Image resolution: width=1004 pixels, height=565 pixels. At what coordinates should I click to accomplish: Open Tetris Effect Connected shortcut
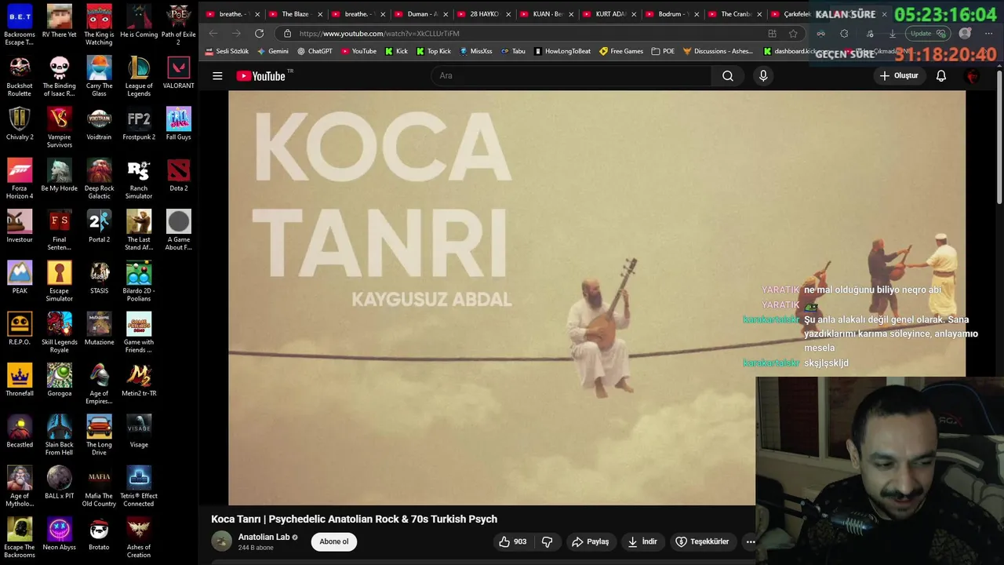139,487
